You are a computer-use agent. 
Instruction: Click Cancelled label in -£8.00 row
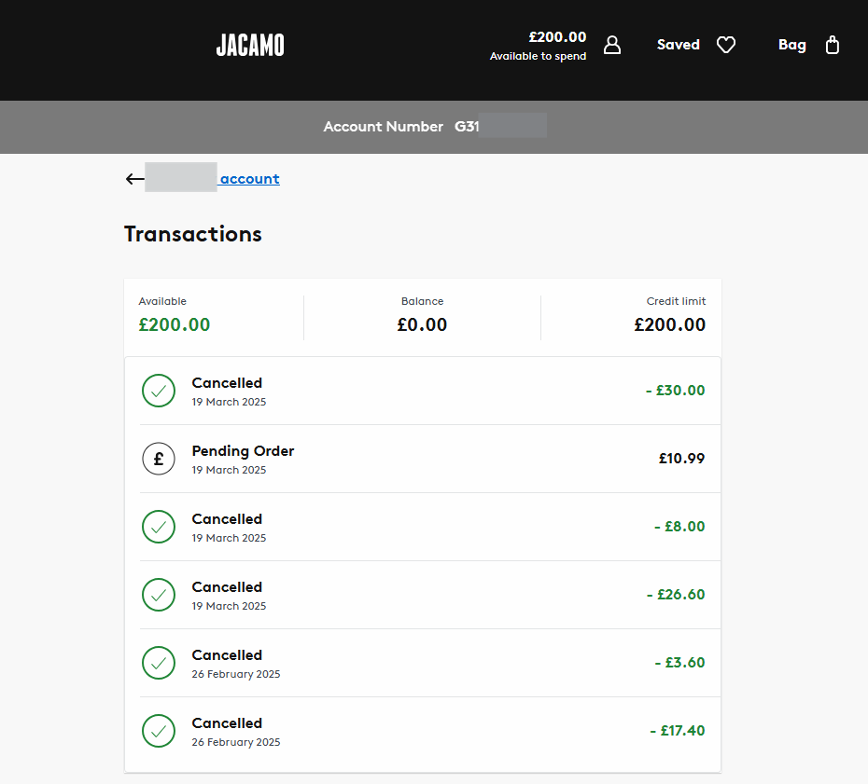point(227,519)
